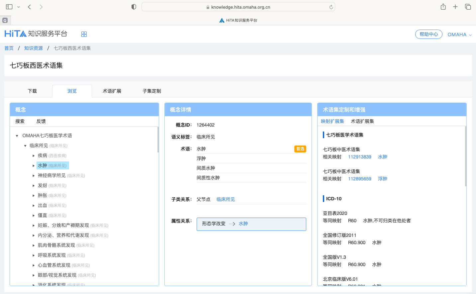This screenshot has height=294, width=476.
Task: Open the 临床所见 parent node link
Action: (226, 199)
